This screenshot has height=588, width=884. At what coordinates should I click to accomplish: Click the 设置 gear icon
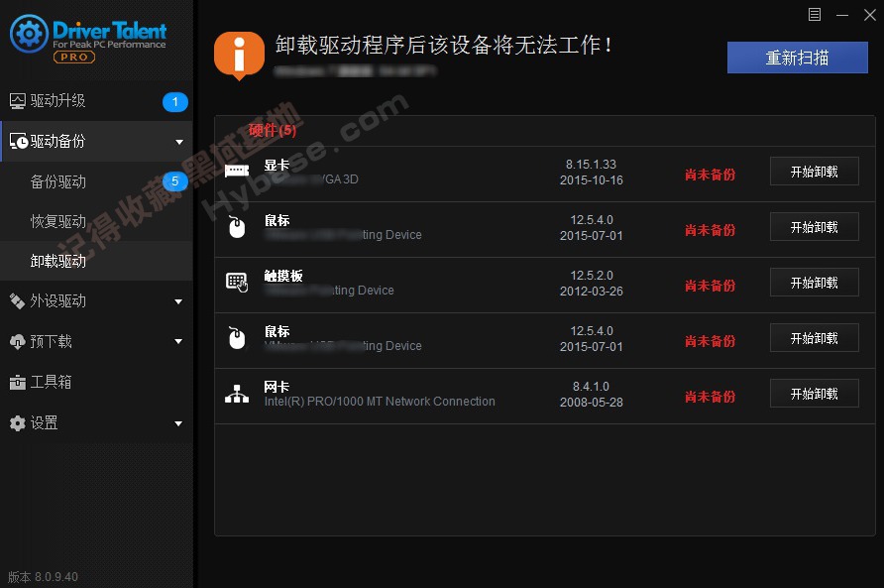pyautogui.click(x=18, y=423)
